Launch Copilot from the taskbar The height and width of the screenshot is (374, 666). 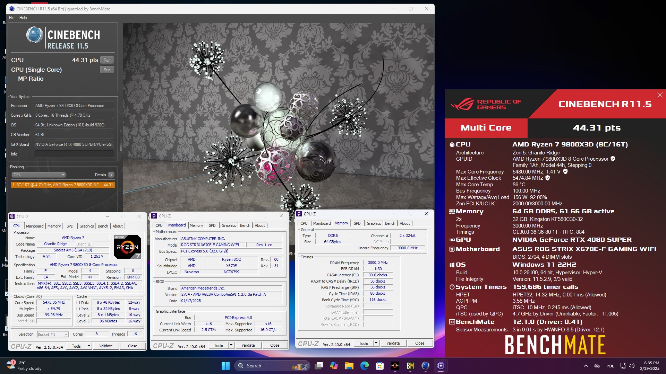[x=334, y=366]
